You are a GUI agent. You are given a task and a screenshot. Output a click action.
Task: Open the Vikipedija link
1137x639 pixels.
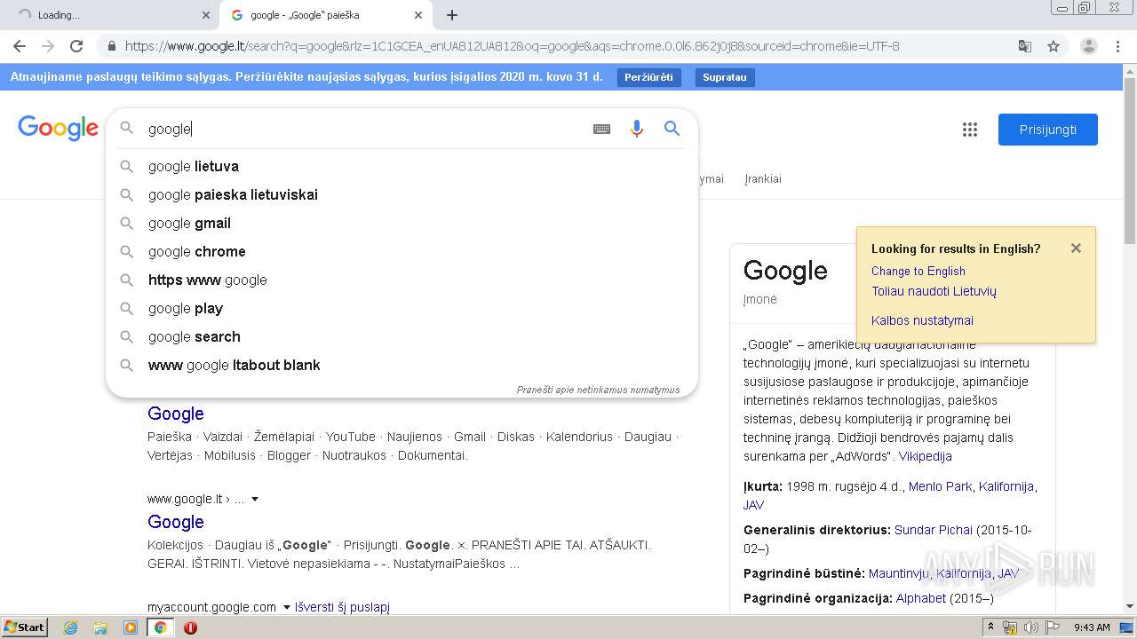point(925,456)
